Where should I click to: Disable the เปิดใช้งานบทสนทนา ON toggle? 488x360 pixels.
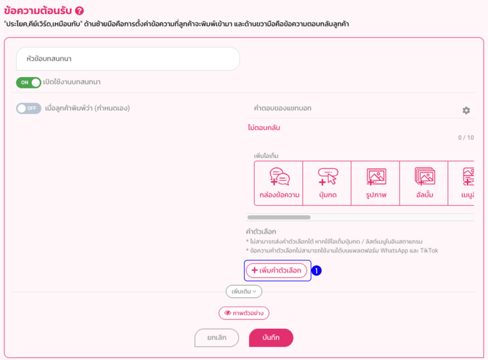pos(29,83)
